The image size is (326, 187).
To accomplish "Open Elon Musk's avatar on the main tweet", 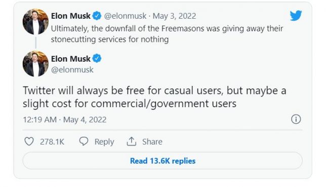I will click(35, 64).
